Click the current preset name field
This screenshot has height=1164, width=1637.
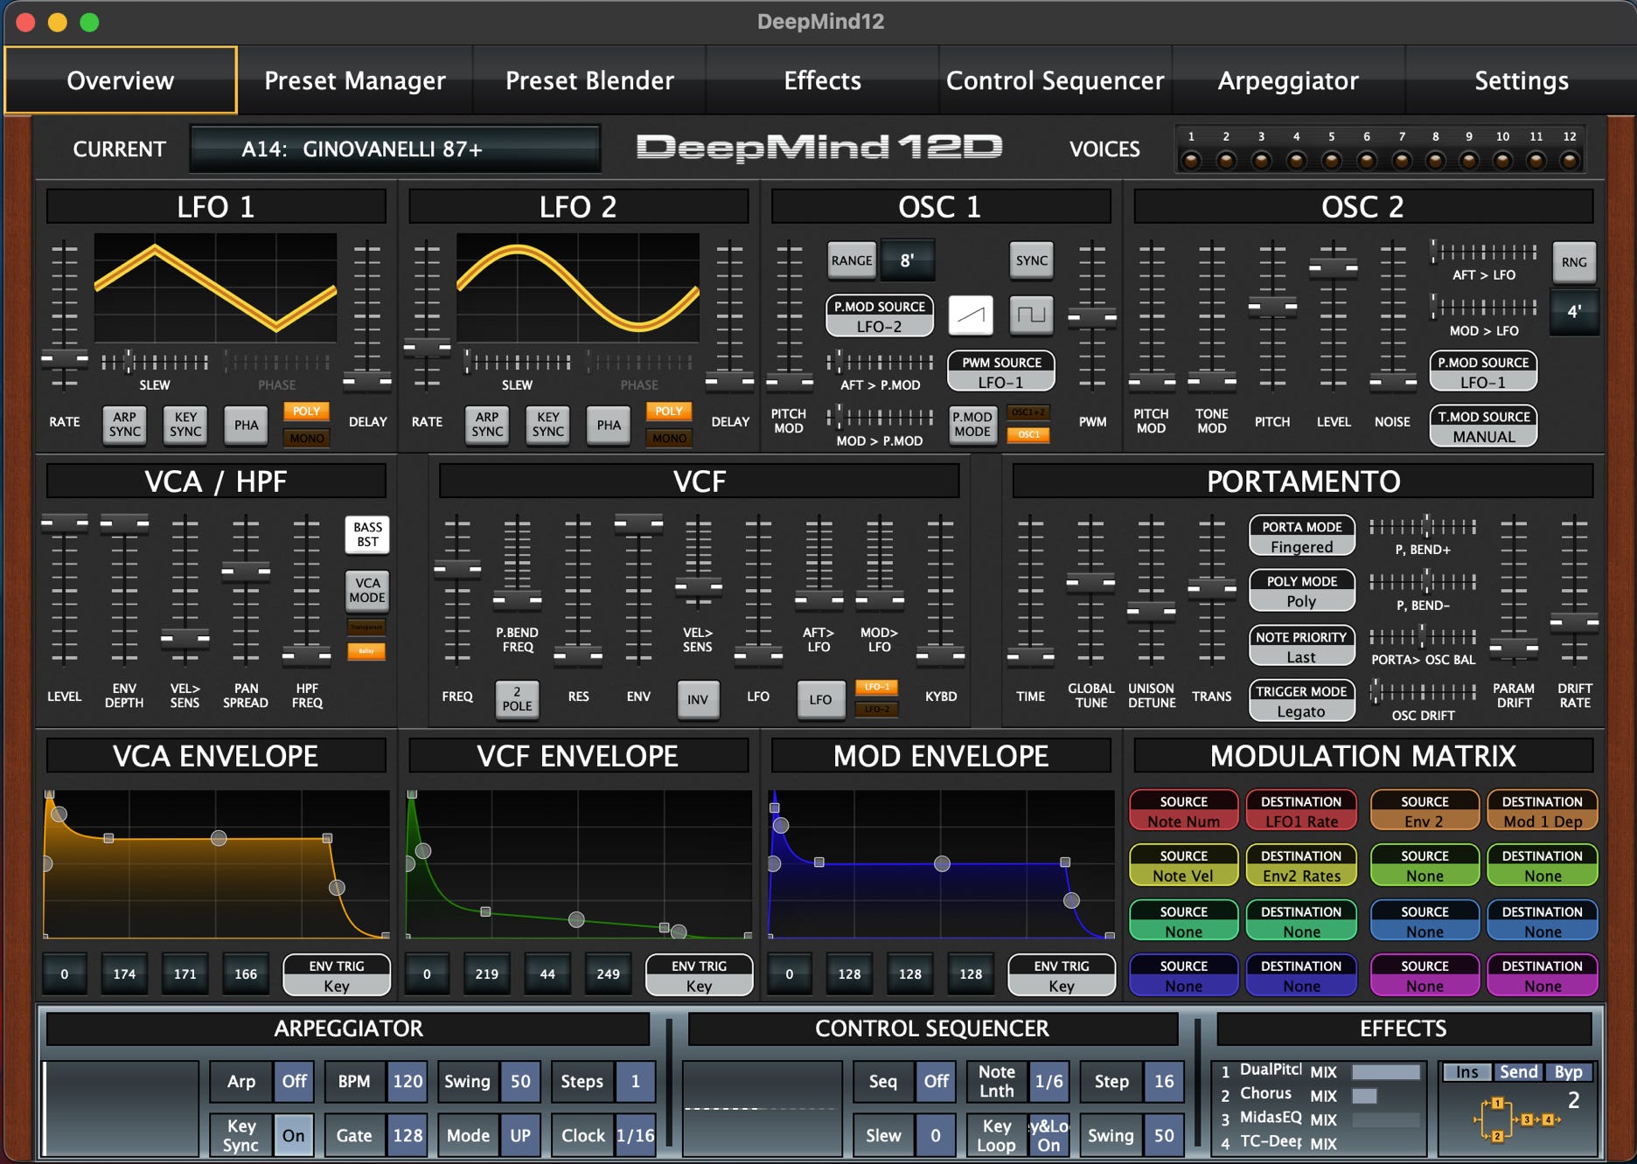[x=395, y=149]
